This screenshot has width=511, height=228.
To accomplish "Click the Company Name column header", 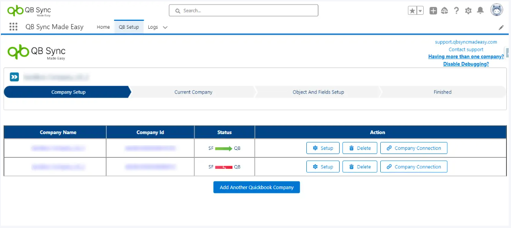I will [x=55, y=132].
